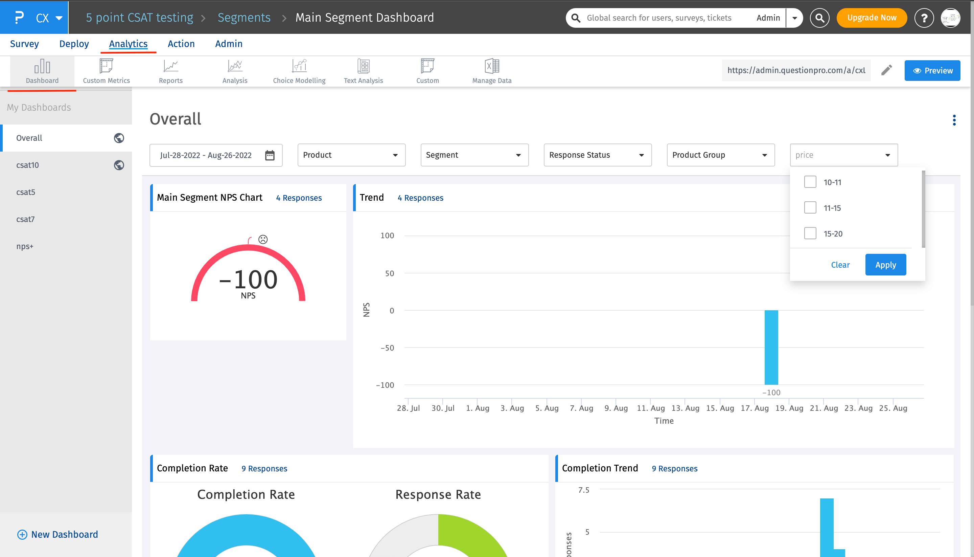Click the Apply button in price filter
Screen dimensions: 974x557
(885, 265)
